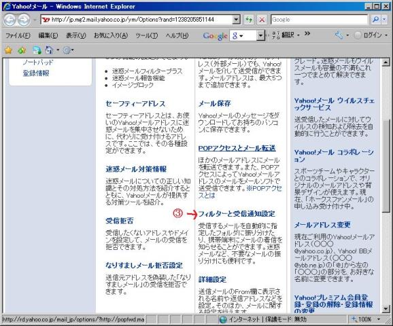393x326 pixels.
Task: Open the フィルターと受信通知設定 link
Action: (x=237, y=213)
